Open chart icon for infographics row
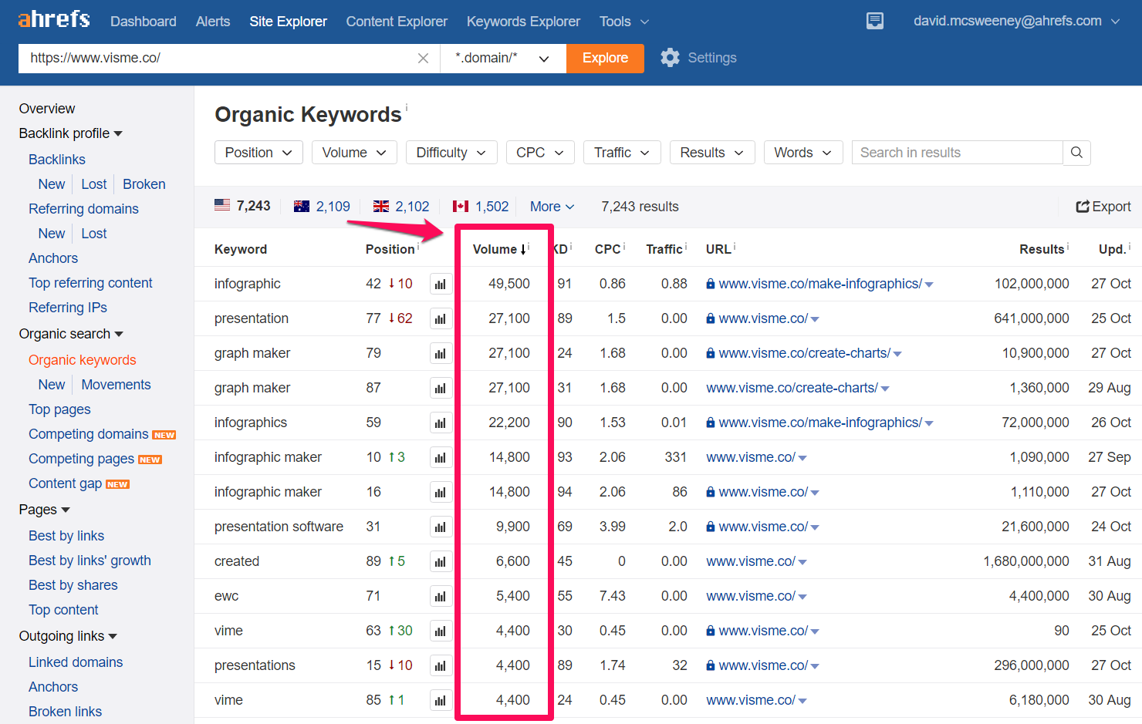The image size is (1142, 724). coord(441,423)
